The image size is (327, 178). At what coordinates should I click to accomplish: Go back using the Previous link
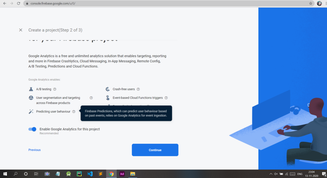34,150
